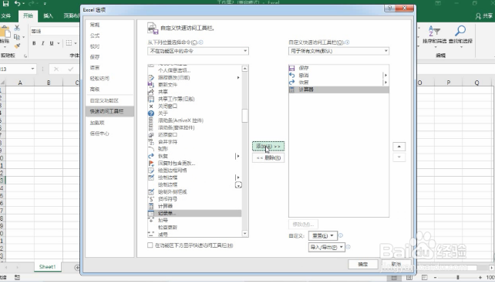Click the command list scrollbar thumb
Viewport: 495px width, 284px height.
(x=245, y=115)
